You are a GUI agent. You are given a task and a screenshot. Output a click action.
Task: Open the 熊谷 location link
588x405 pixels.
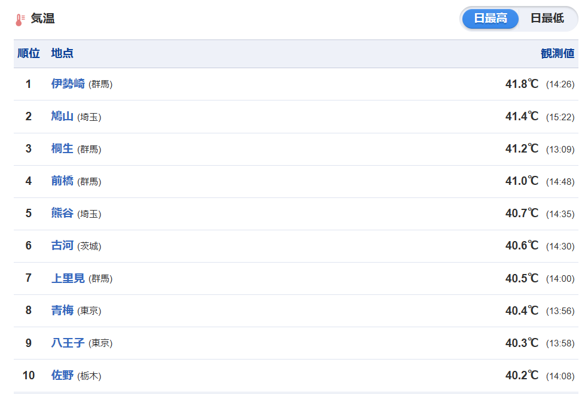(62, 213)
